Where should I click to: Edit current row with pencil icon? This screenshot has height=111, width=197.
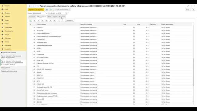(38, 21)
